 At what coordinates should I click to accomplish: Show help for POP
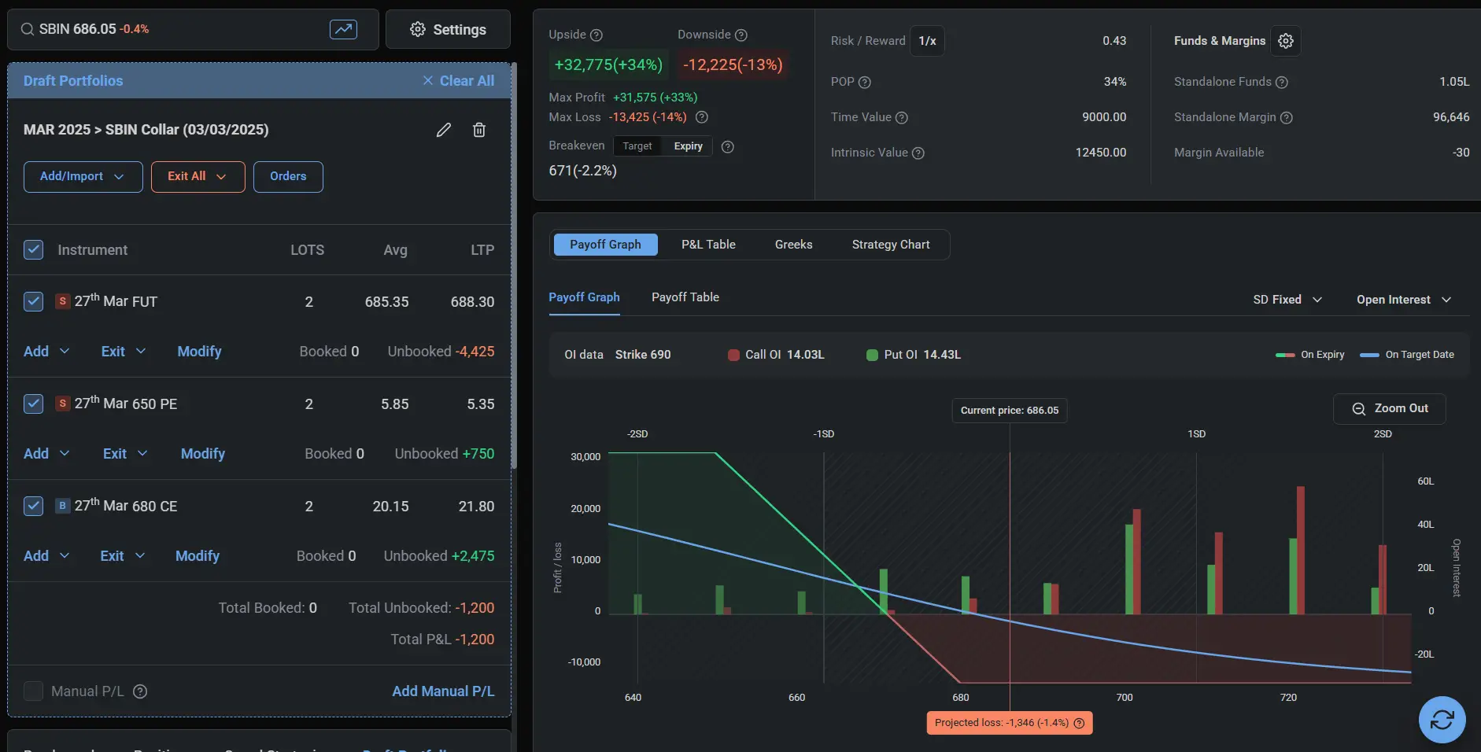865,82
